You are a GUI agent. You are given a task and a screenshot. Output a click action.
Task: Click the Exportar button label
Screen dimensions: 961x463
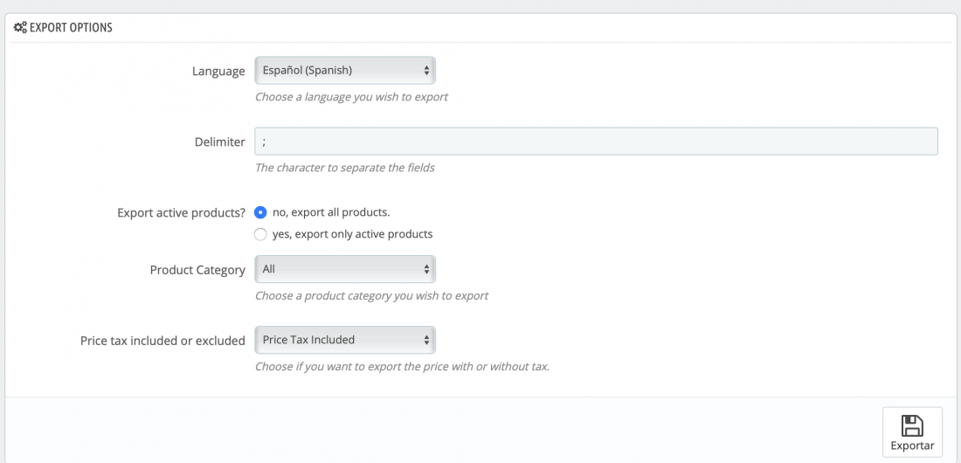pyautogui.click(x=912, y=446)
